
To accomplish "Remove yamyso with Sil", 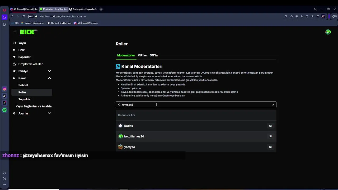I will point(270,147).
